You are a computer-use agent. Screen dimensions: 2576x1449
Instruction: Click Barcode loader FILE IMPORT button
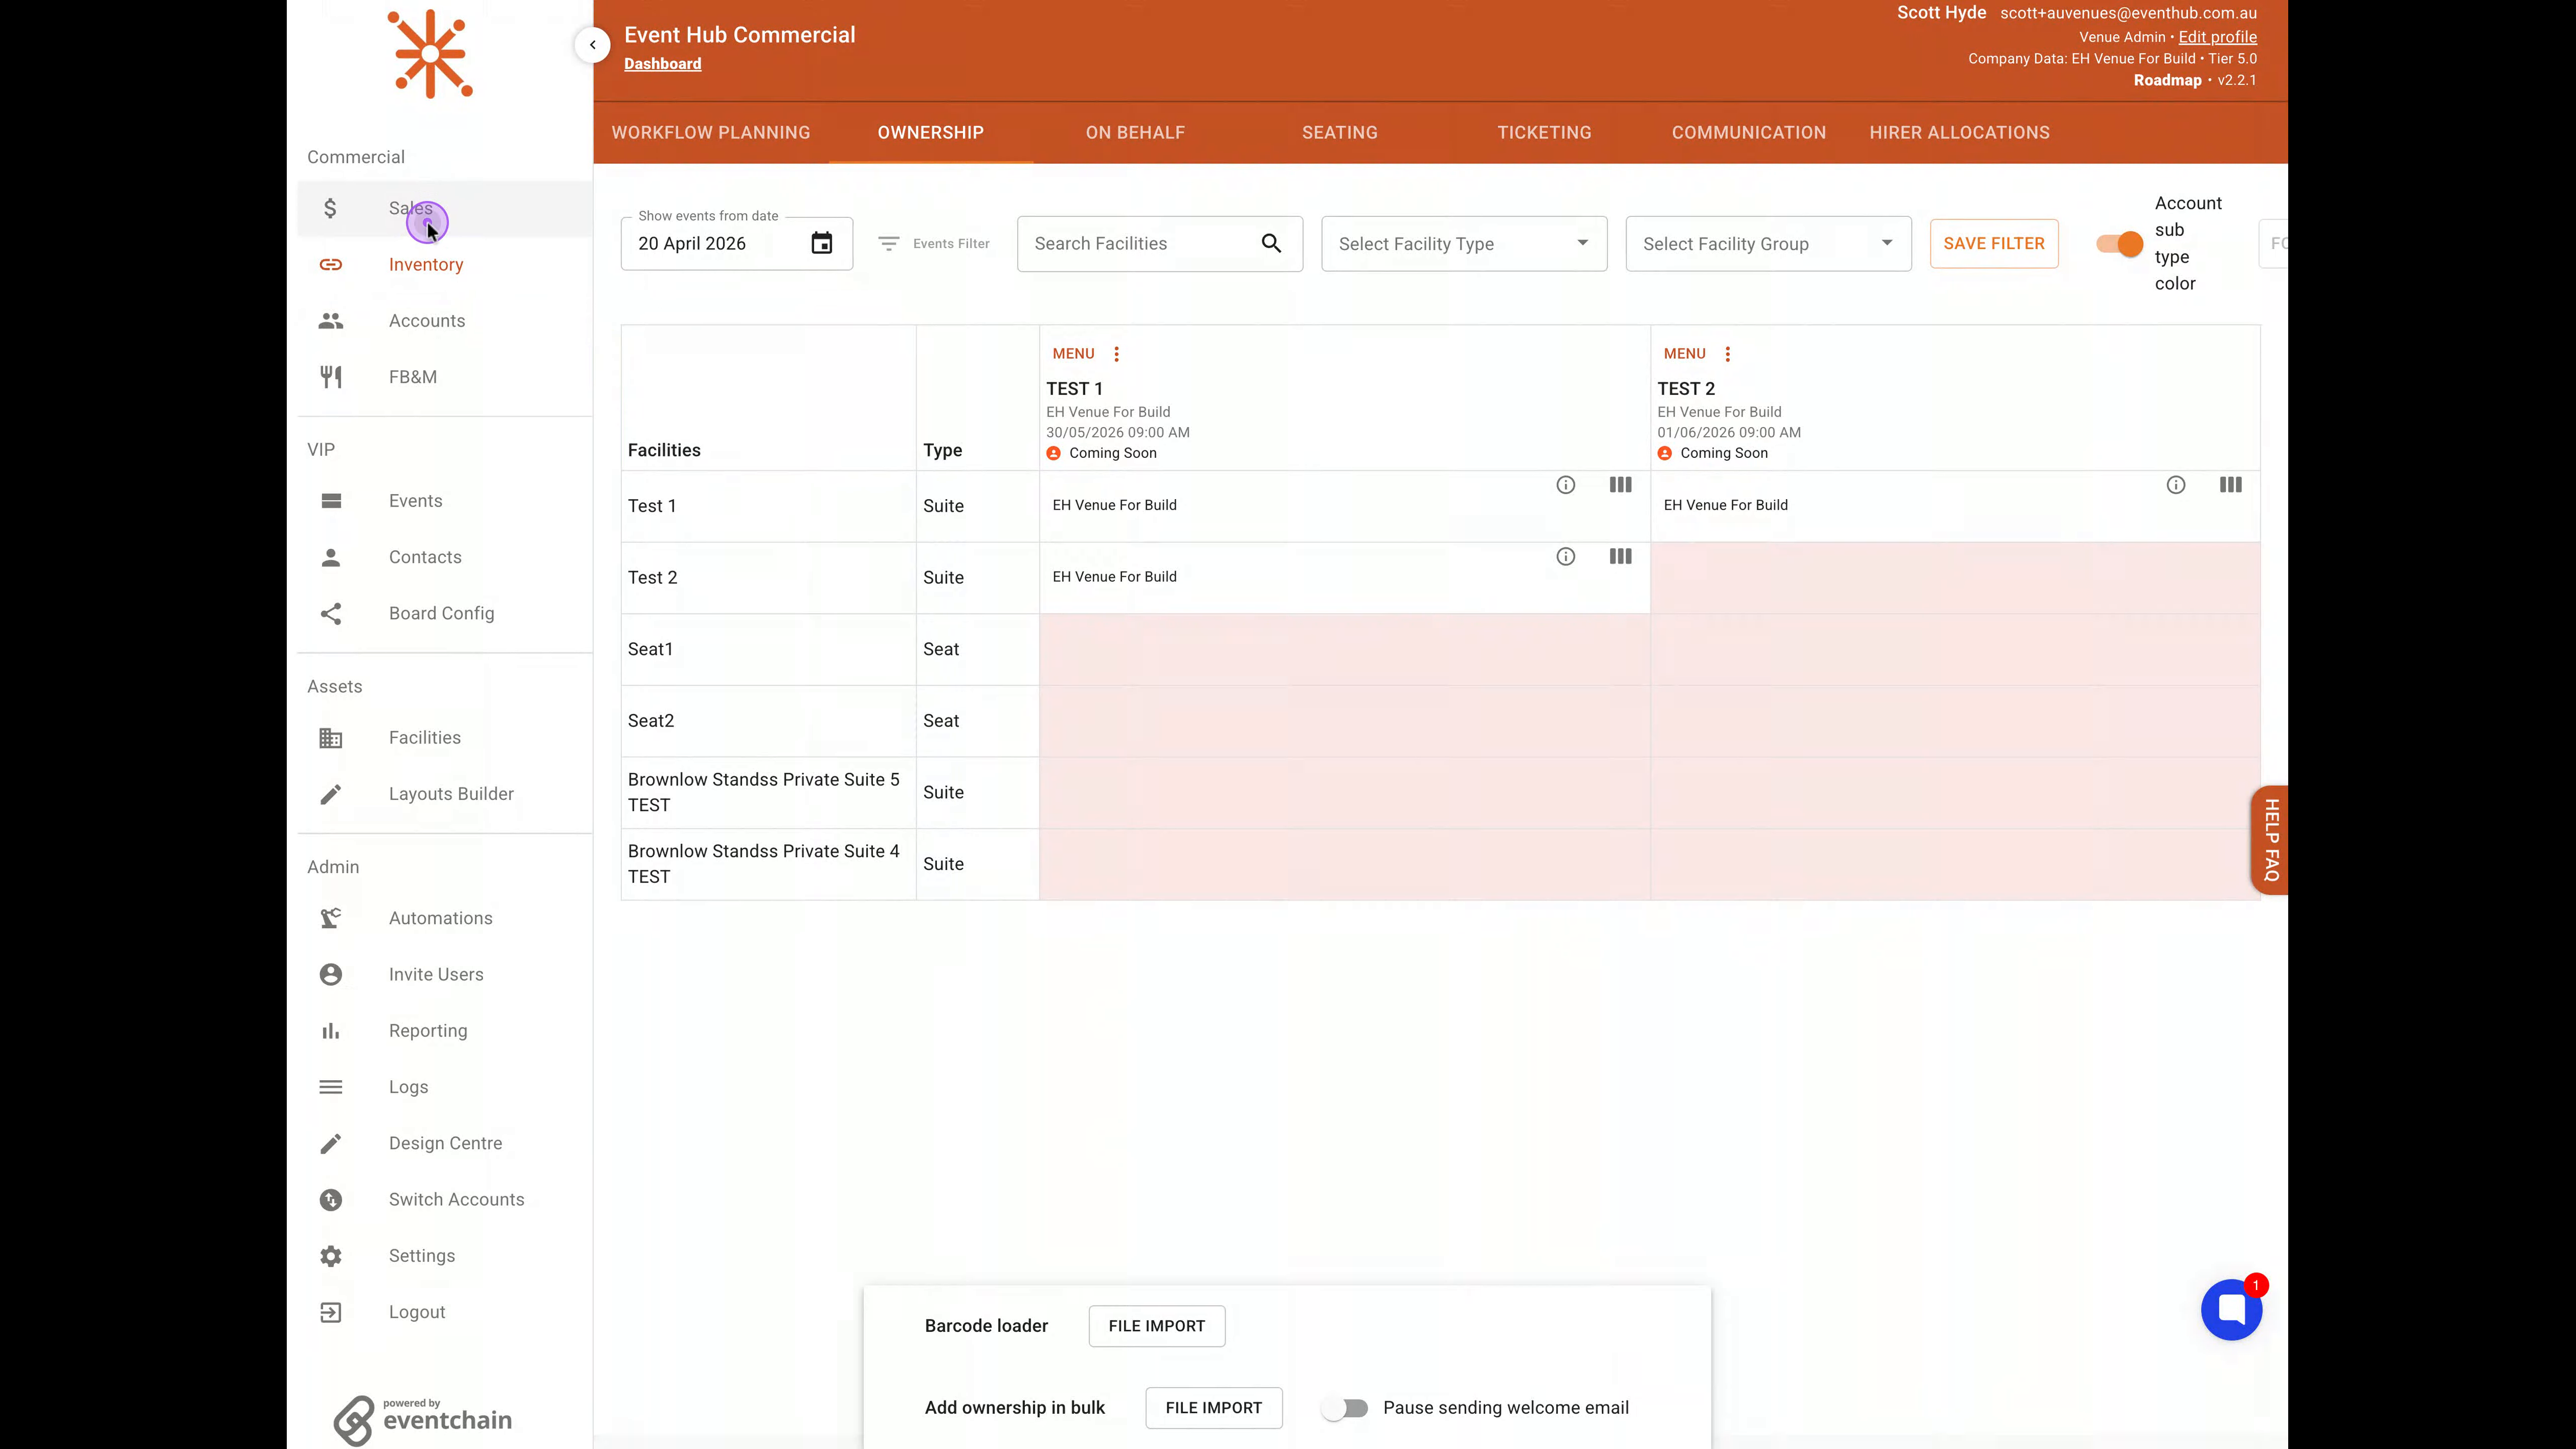[1156, 1326]
